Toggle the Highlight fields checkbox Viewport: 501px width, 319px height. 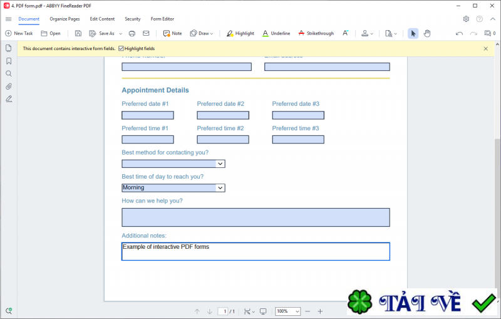pos(121,49)
